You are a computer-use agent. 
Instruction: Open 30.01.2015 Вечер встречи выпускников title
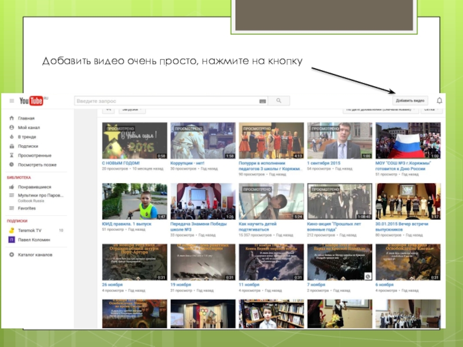point(402,227)
